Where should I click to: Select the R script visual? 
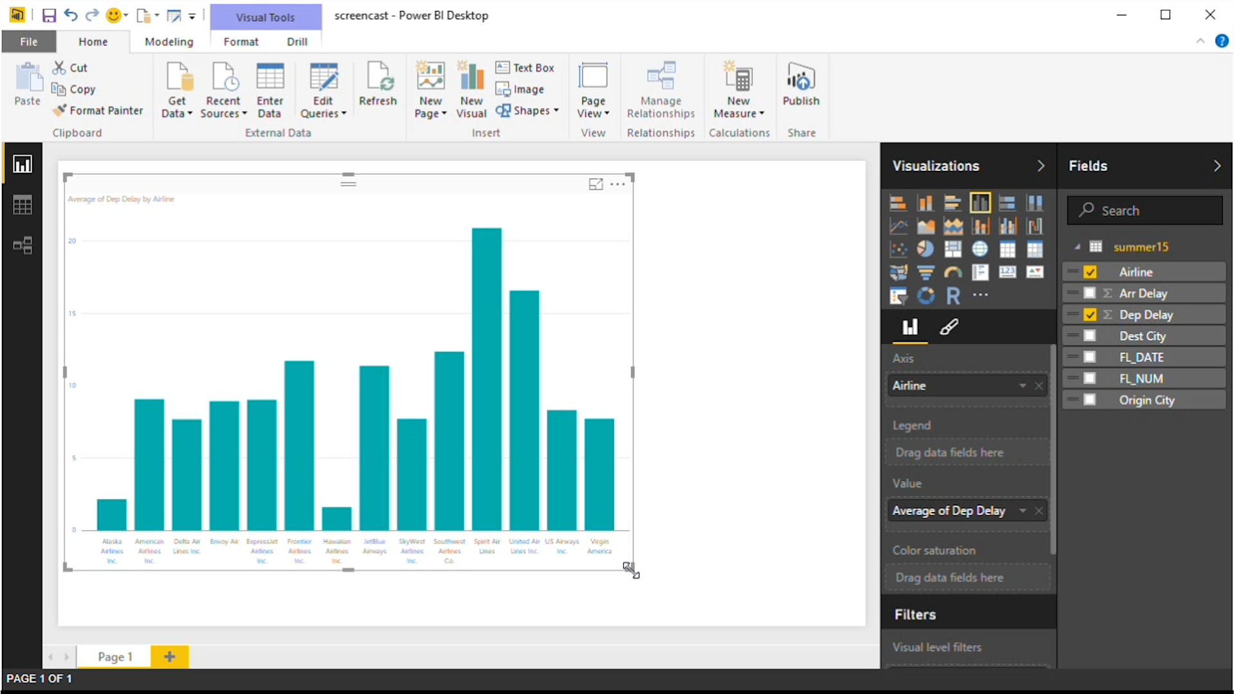click(953, 296)
